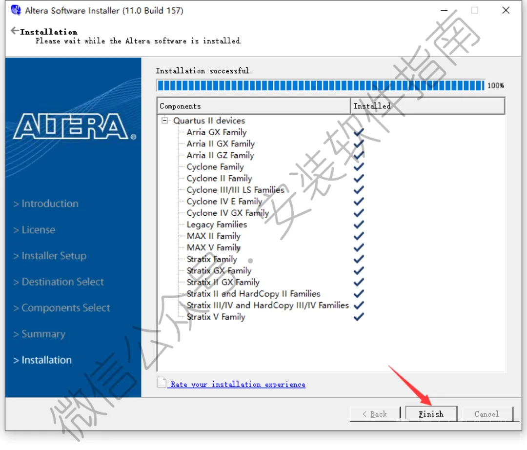
Task: Select the Arria GX Family row
Action: coord(217,132)
